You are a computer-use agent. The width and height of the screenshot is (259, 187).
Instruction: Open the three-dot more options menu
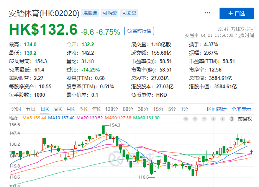pos(207,13)
